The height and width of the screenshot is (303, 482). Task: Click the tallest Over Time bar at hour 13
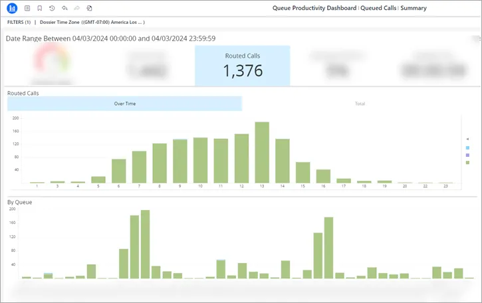262,152
